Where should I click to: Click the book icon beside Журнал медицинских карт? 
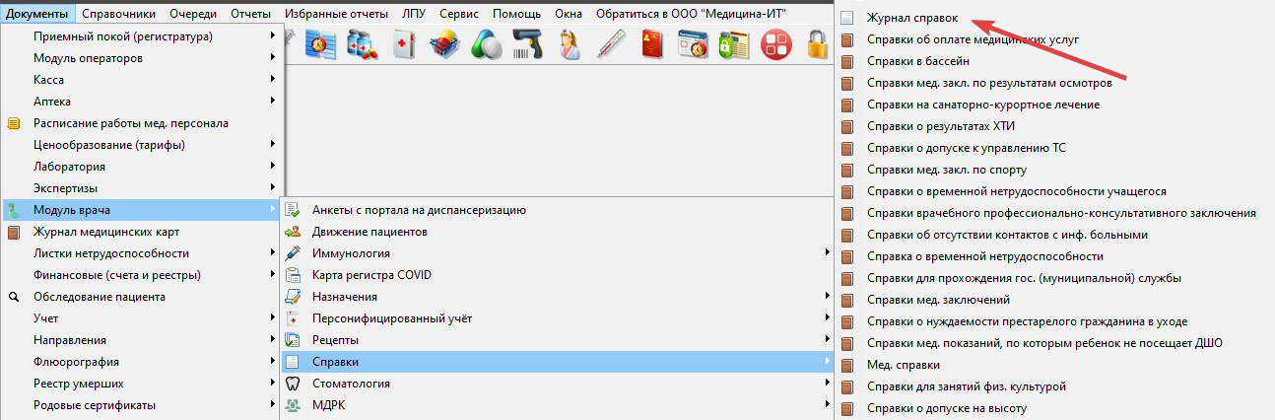[14, 232]
